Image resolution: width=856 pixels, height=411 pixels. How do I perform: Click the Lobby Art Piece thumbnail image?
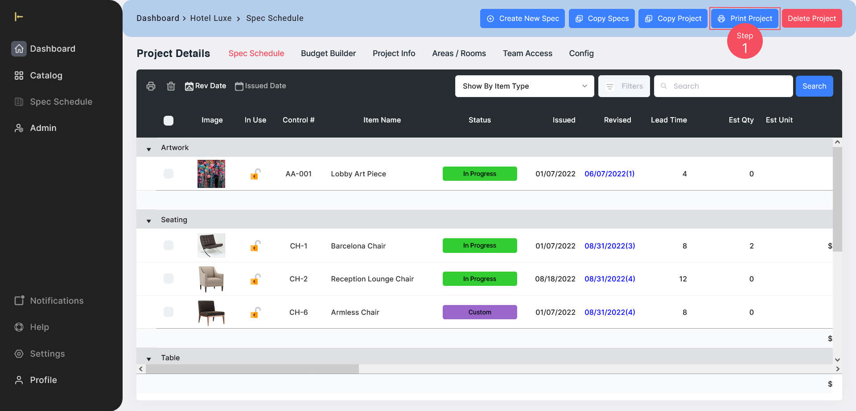pyautogui.click(x=211, y=174)
